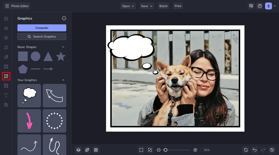Open the Text tool in sidebar
The height and width of the screenshot is (155, 279).
pyautogui.click(x=6, y=95)
